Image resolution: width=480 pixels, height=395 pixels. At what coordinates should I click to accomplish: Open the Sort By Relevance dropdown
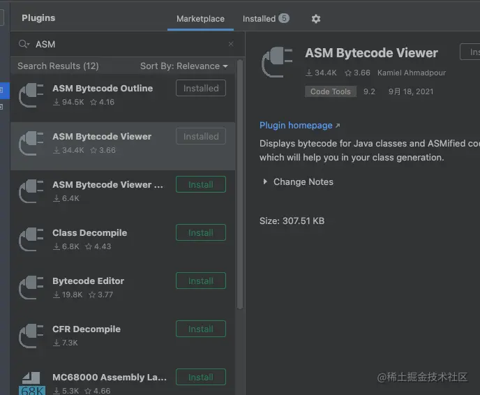coord(184,66)
